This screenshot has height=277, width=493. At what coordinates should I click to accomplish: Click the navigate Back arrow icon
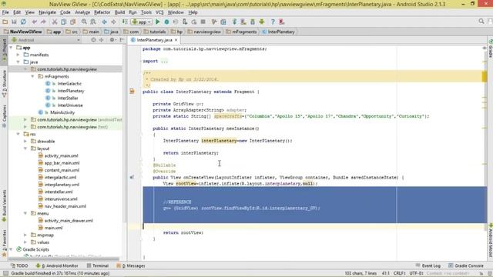pos(104,22)
